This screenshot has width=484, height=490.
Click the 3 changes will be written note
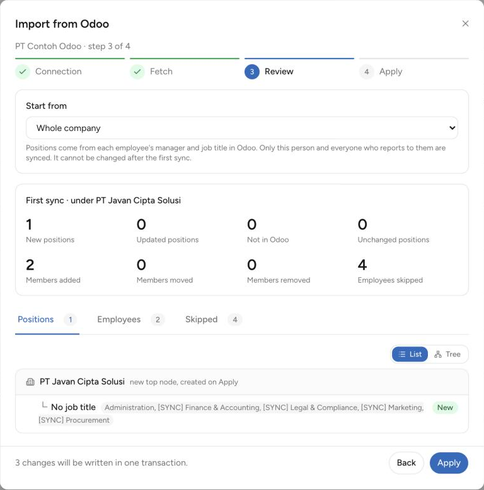[101, 463]
